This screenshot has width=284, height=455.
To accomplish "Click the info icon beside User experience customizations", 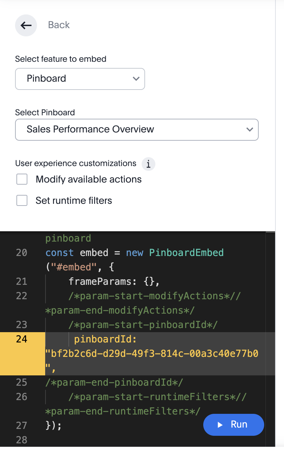I will click(148, 164).
